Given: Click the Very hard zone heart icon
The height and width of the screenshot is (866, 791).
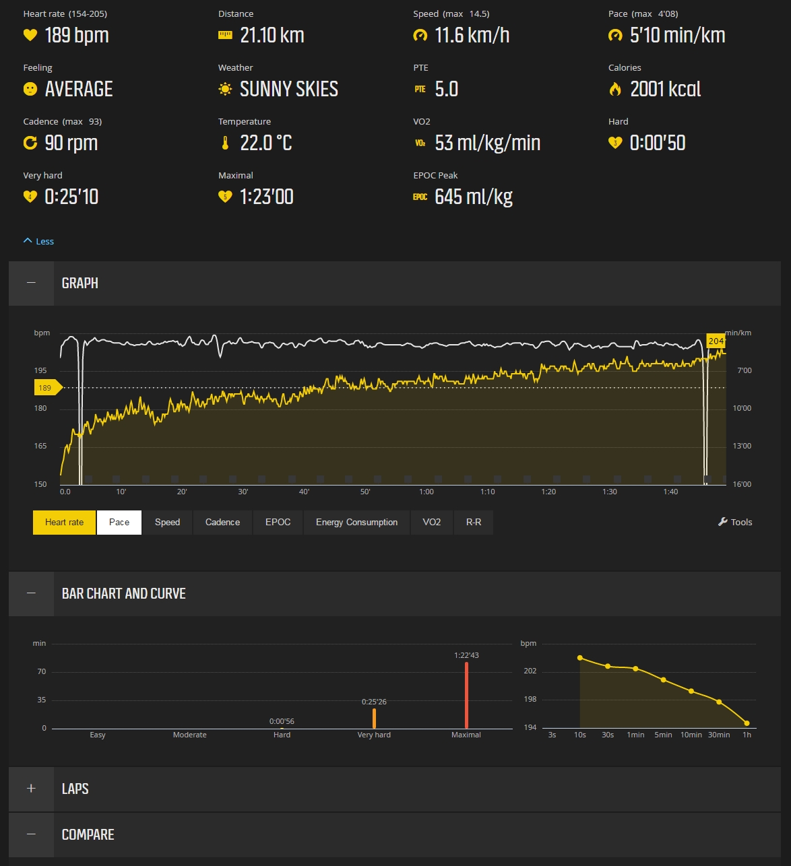Looking at the screenshot, I should [x=30, y=197].
